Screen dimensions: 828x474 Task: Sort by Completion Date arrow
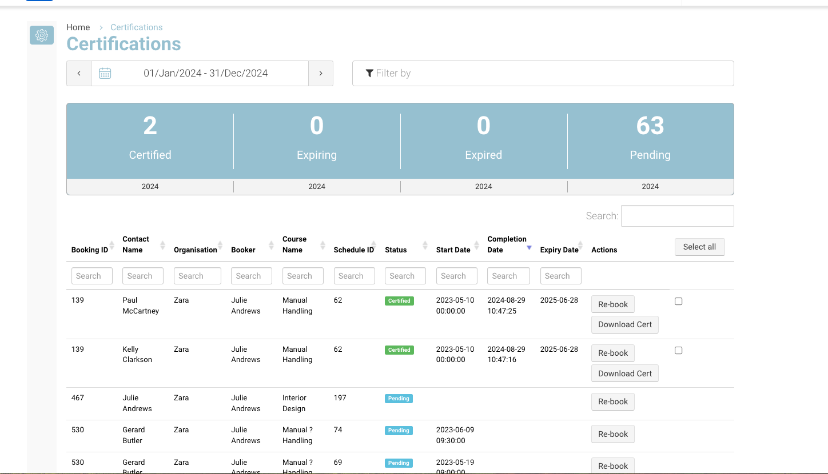(x=529, y=247)
